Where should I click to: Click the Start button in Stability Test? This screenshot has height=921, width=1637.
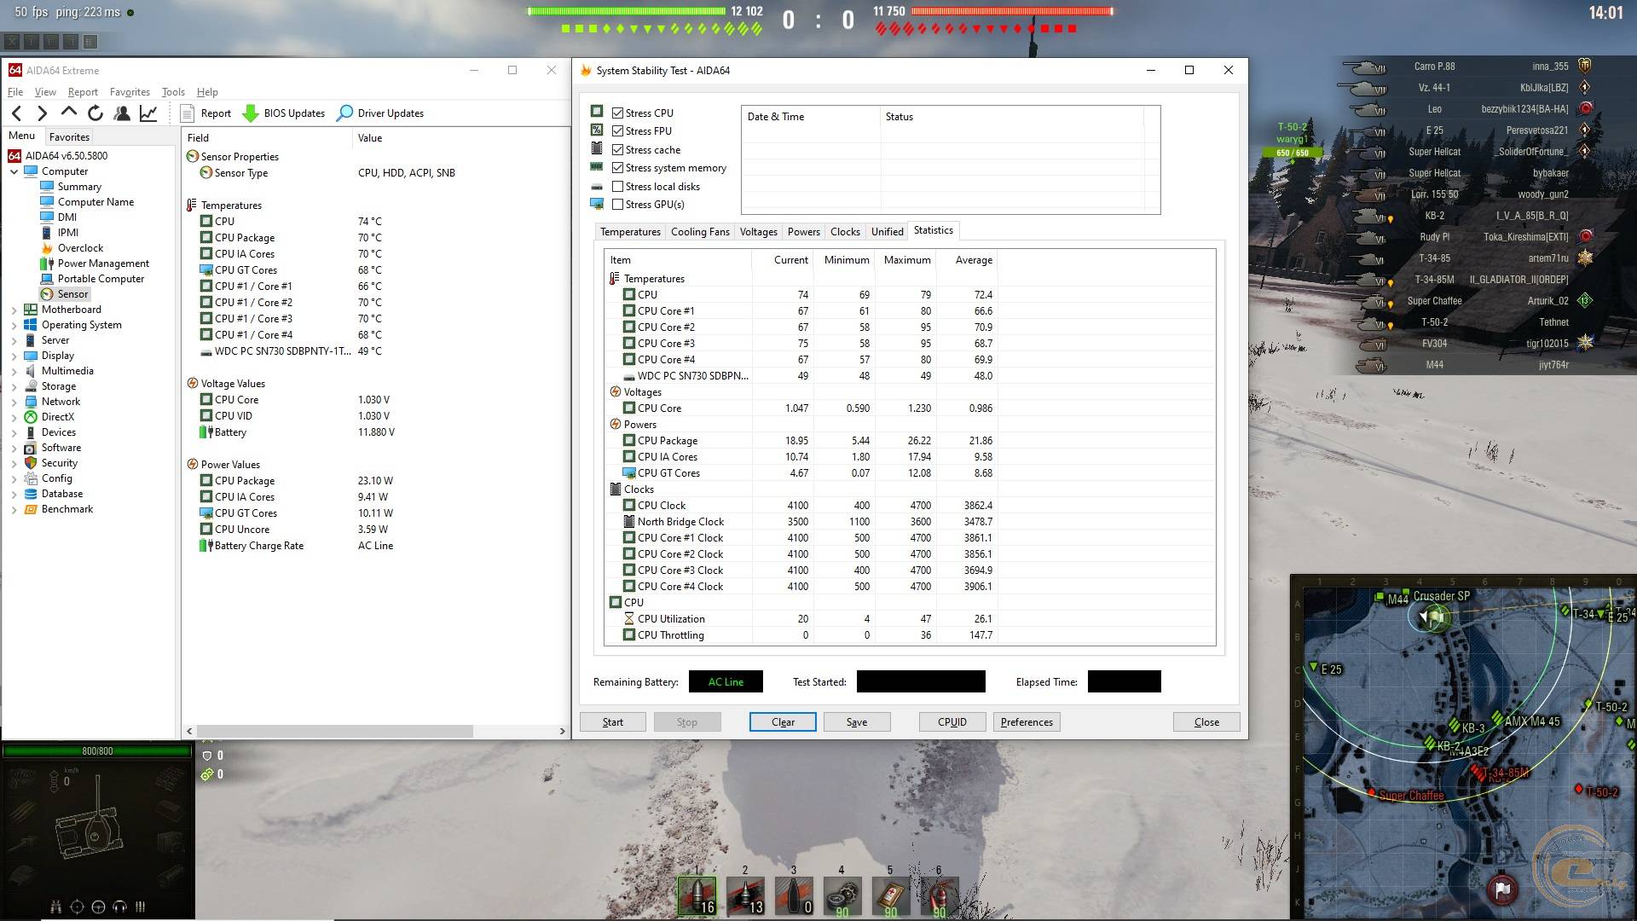[x=613, y=722]
